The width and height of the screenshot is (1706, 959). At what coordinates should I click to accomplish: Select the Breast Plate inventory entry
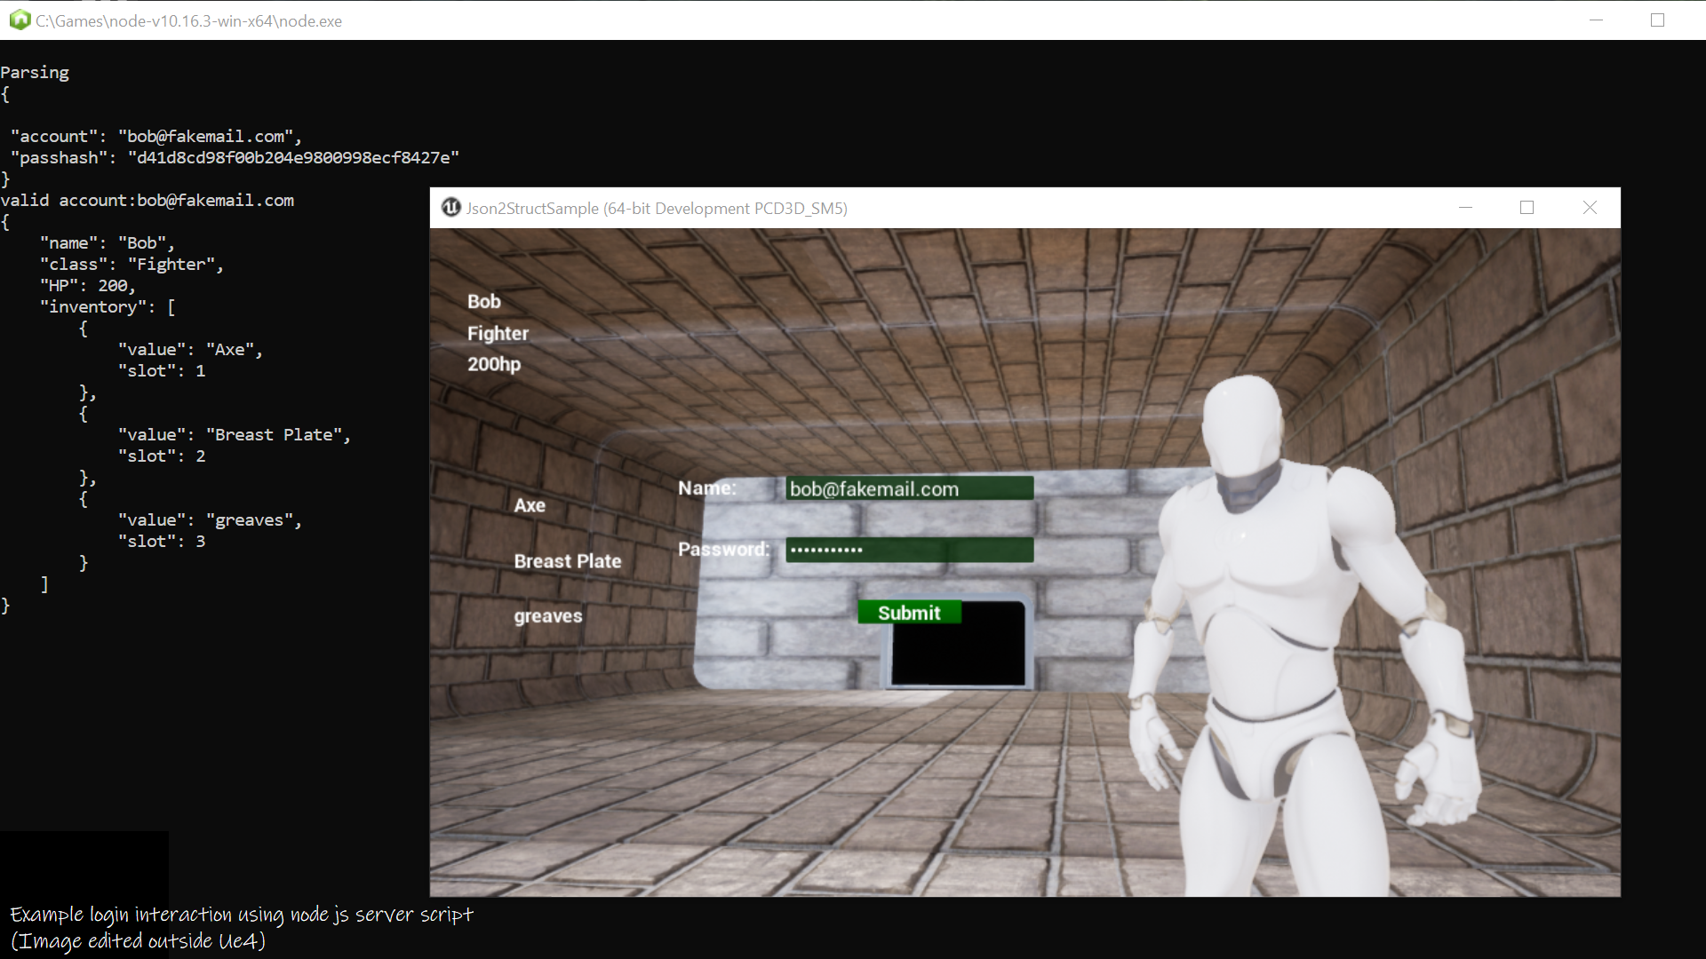pos(567,561)
